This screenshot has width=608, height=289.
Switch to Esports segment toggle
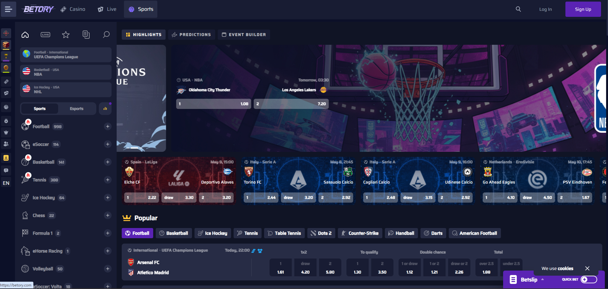(77, 109)
